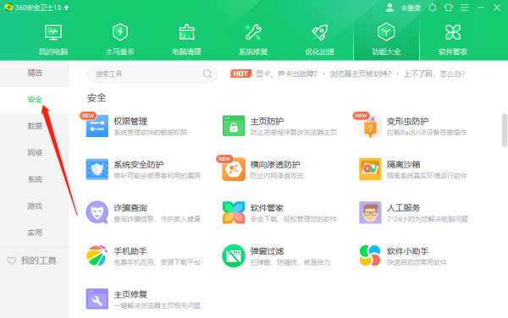Screen dimensions: 508x318
Task: Open 变形虫防护 BadUSB protection icon
Action: 370,127
